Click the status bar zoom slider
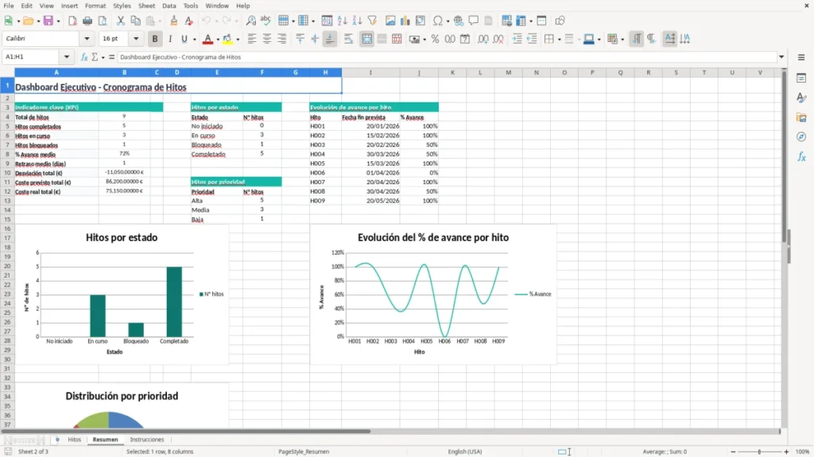 (x=759, y=451)
